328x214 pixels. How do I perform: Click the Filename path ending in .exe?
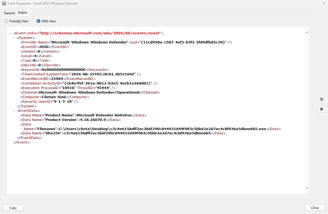(x=162, y=129)
